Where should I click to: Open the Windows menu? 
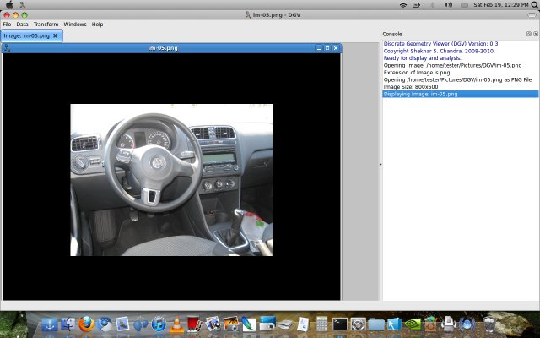tap(75, 25)
